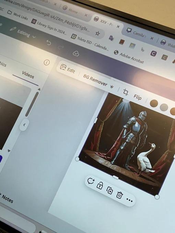
Task: Click the image's bottom-right corner handle
Action: [157, 197]
